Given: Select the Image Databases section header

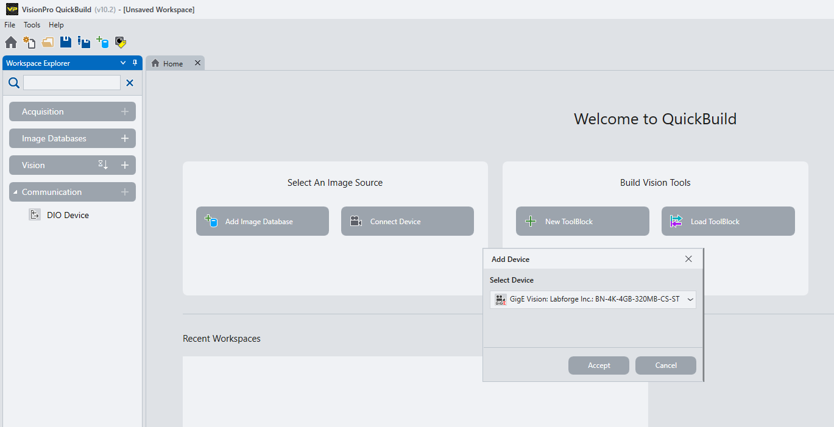Looking at the screenshot, I should [x=72, y=138].
